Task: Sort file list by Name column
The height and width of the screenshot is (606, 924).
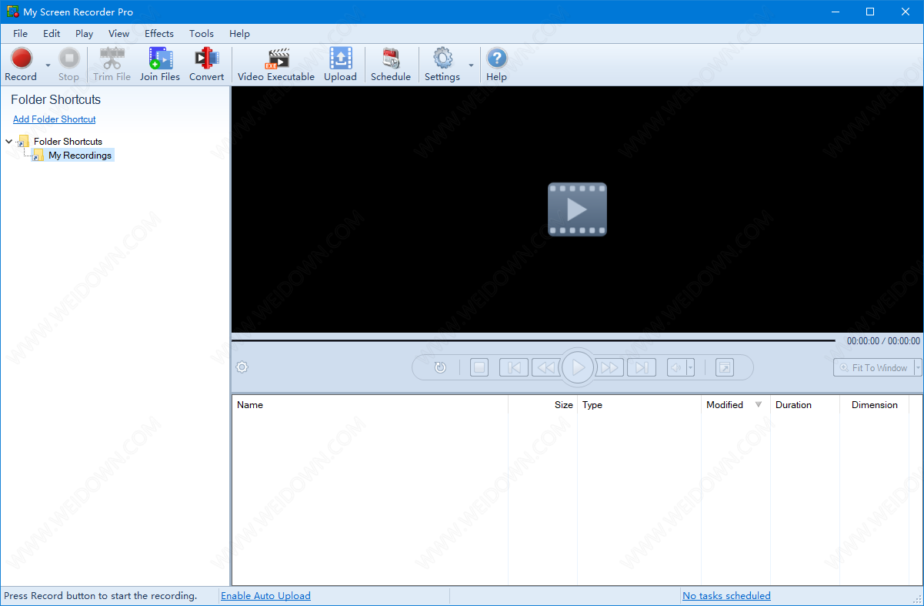Action: coord(370,405)
